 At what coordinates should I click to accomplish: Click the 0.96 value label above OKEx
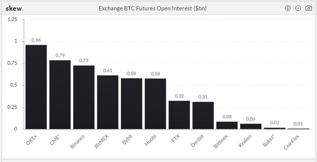[x=36, y=40]
